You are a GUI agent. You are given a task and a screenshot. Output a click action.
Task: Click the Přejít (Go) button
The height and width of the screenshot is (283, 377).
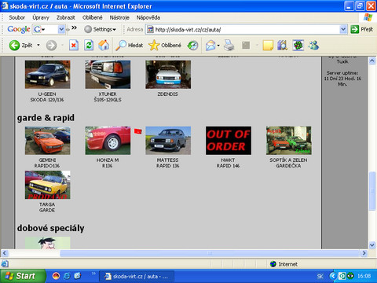pos(361,29)
